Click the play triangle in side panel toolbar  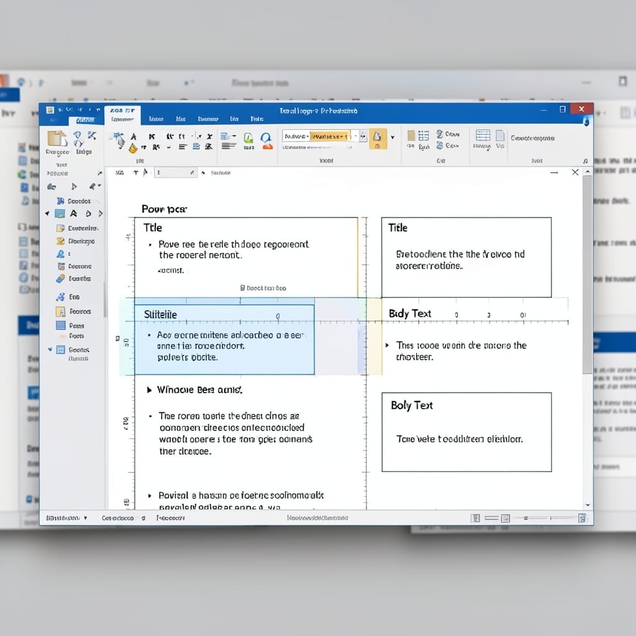coord(74,186)
